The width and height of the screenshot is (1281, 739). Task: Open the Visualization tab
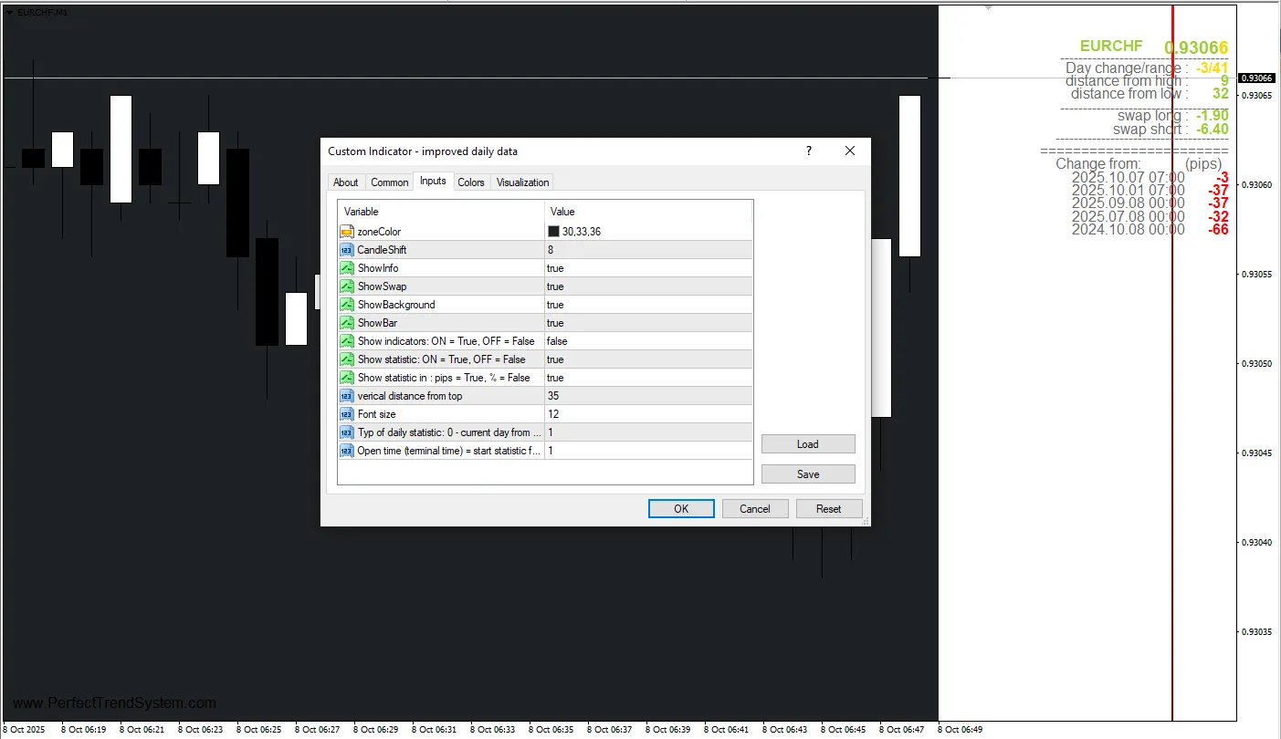click(x=522, y=182)
